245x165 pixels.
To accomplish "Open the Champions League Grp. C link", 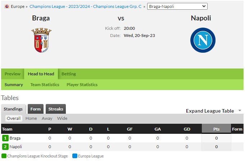I will [x=86, y=6].
